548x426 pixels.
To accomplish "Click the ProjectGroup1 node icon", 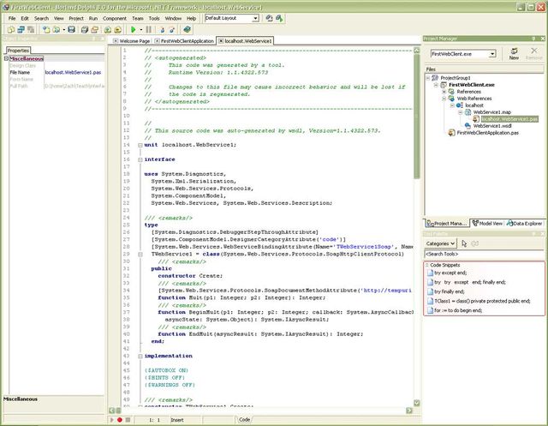I will (435, 78).
